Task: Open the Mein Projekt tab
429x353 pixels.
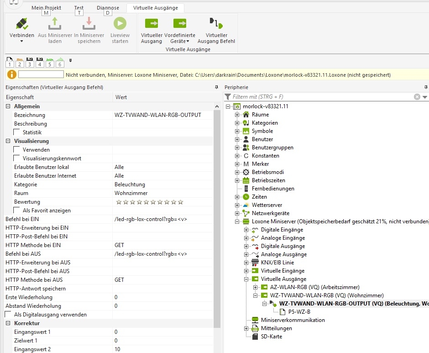Action: tap(46, 8)
